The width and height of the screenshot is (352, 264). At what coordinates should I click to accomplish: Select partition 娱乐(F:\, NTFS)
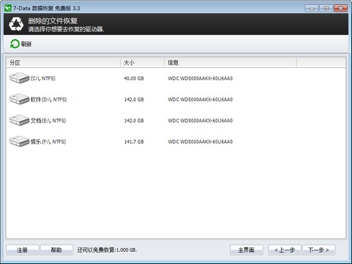(x=48, y=141)
